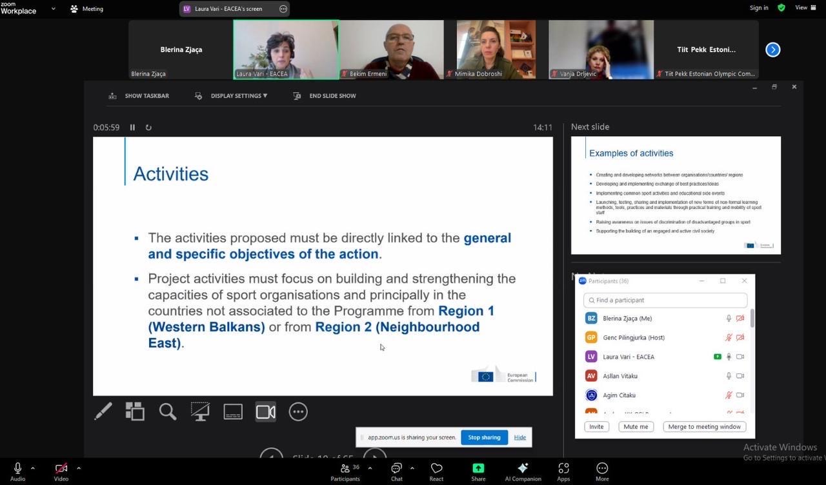Click End Slide Show
Viewport: 826px width, 485px height.
point(325,95)
